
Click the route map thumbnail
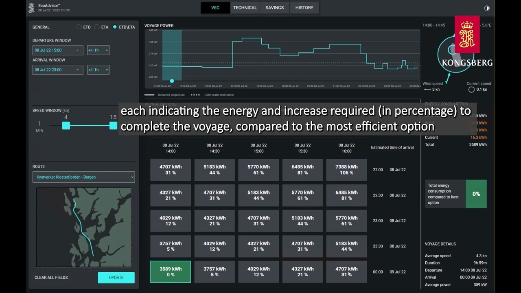(84, 227)
